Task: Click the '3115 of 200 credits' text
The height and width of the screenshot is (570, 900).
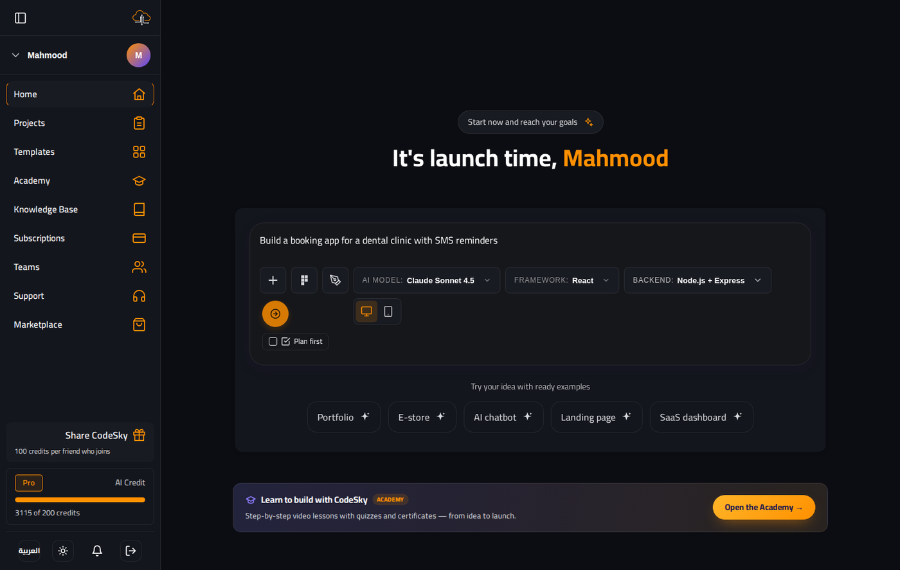Action: [48, 513]
